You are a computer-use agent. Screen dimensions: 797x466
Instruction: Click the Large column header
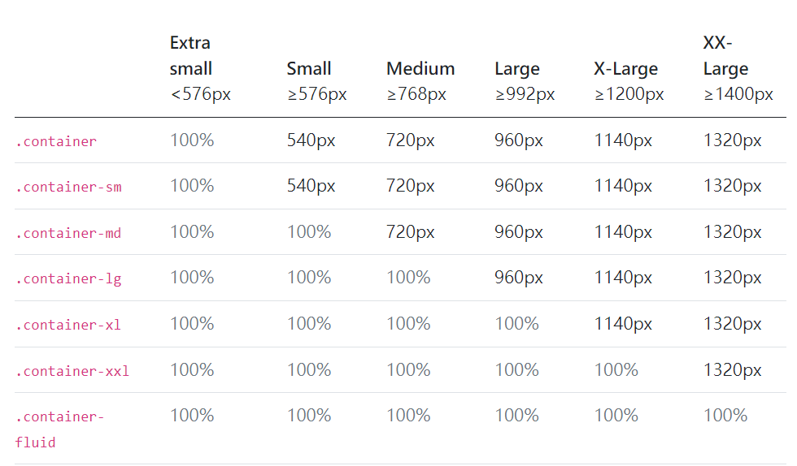517,69
